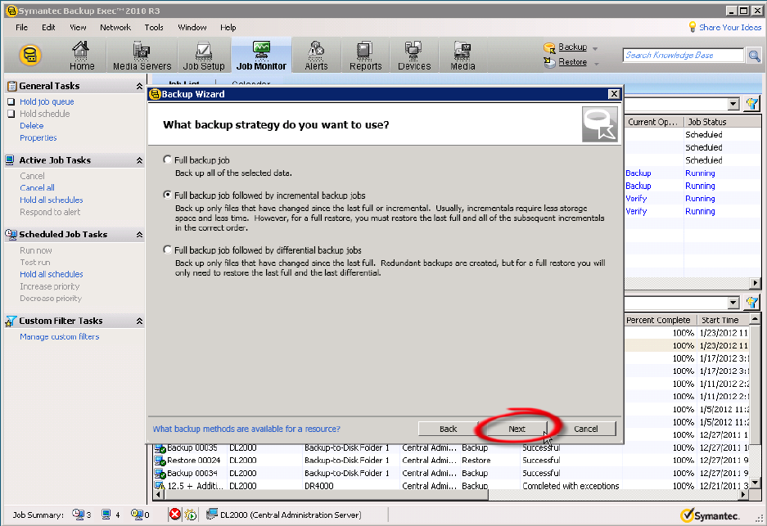Image resolution: width=767 pixels, height=526 pixels.
Task: Click the Backup Exec round logo button
Action: [x=29, y=55]
